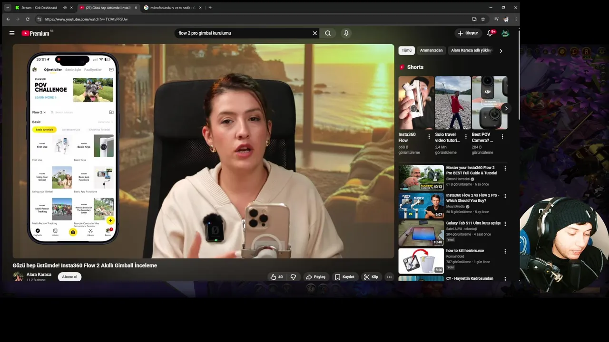609x342 pixels.
Task: Open the notifications bell
Action: point(490,33)
